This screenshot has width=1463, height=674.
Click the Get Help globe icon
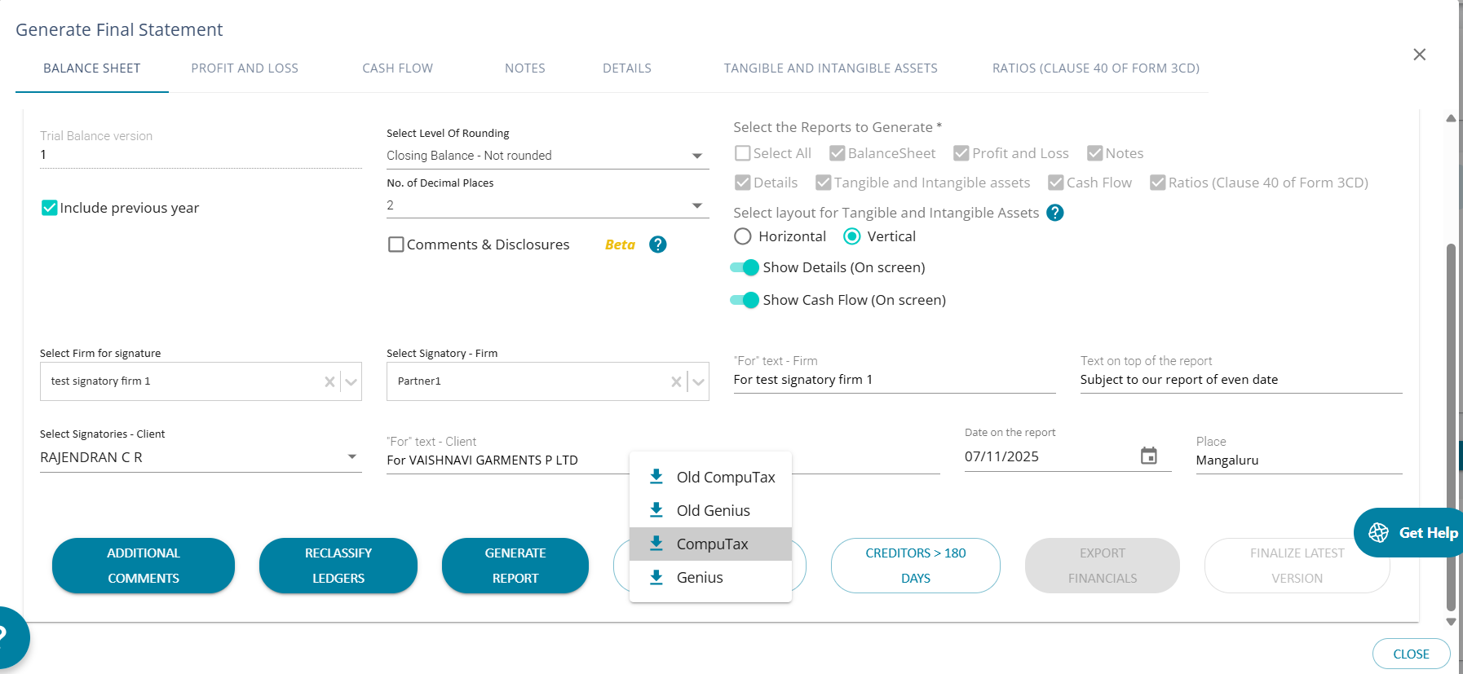click(1378, 532)
